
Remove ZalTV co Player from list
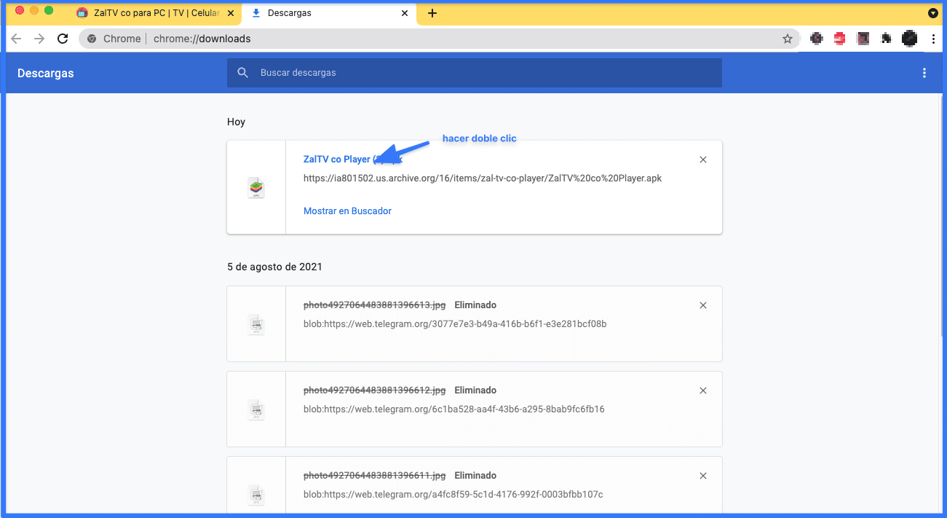click(702, 160)
